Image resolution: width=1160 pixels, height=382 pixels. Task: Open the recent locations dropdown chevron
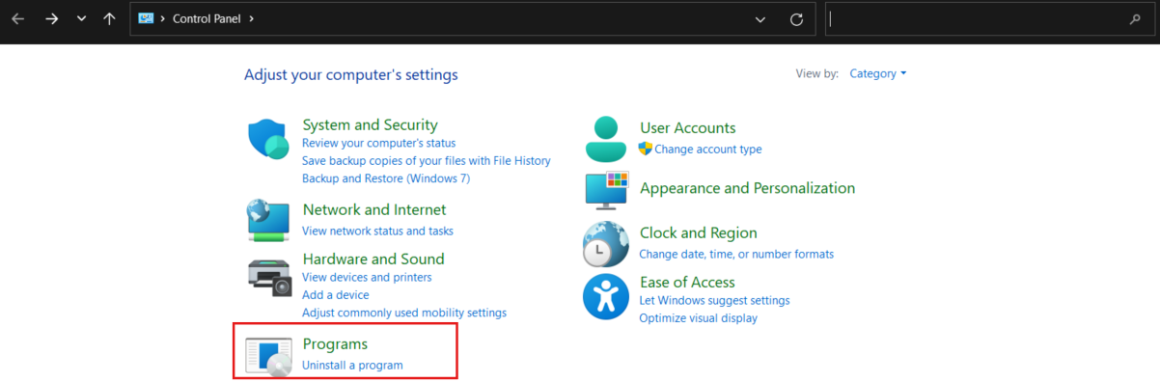click(x=81, y=19)
